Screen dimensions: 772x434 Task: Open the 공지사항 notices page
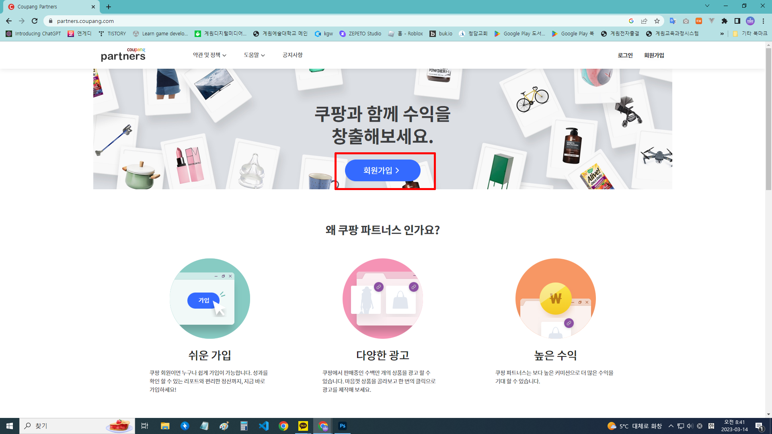pyautogui.click(x=292, y=55)
